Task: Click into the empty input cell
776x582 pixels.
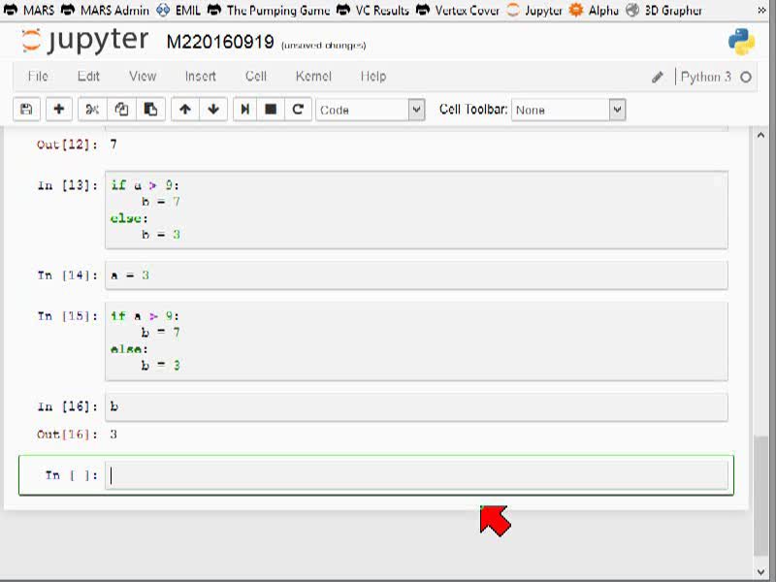Action: [416, 475]
